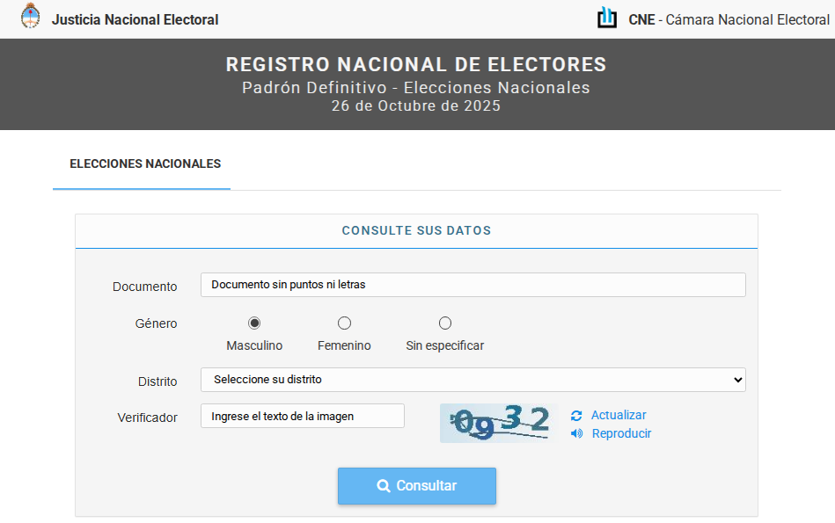
Task: Select the Masculino gender option
Action: pyautogui.click(x=254, y=323)
